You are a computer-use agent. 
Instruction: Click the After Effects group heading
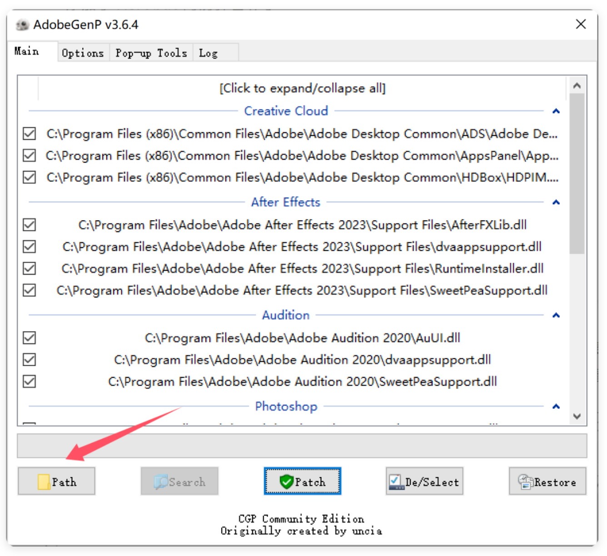tap(286, 202)
